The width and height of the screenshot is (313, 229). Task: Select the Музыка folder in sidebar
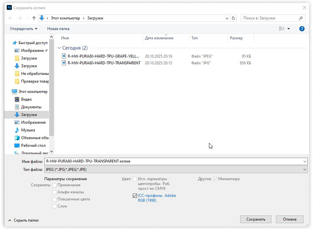(28, 130)
